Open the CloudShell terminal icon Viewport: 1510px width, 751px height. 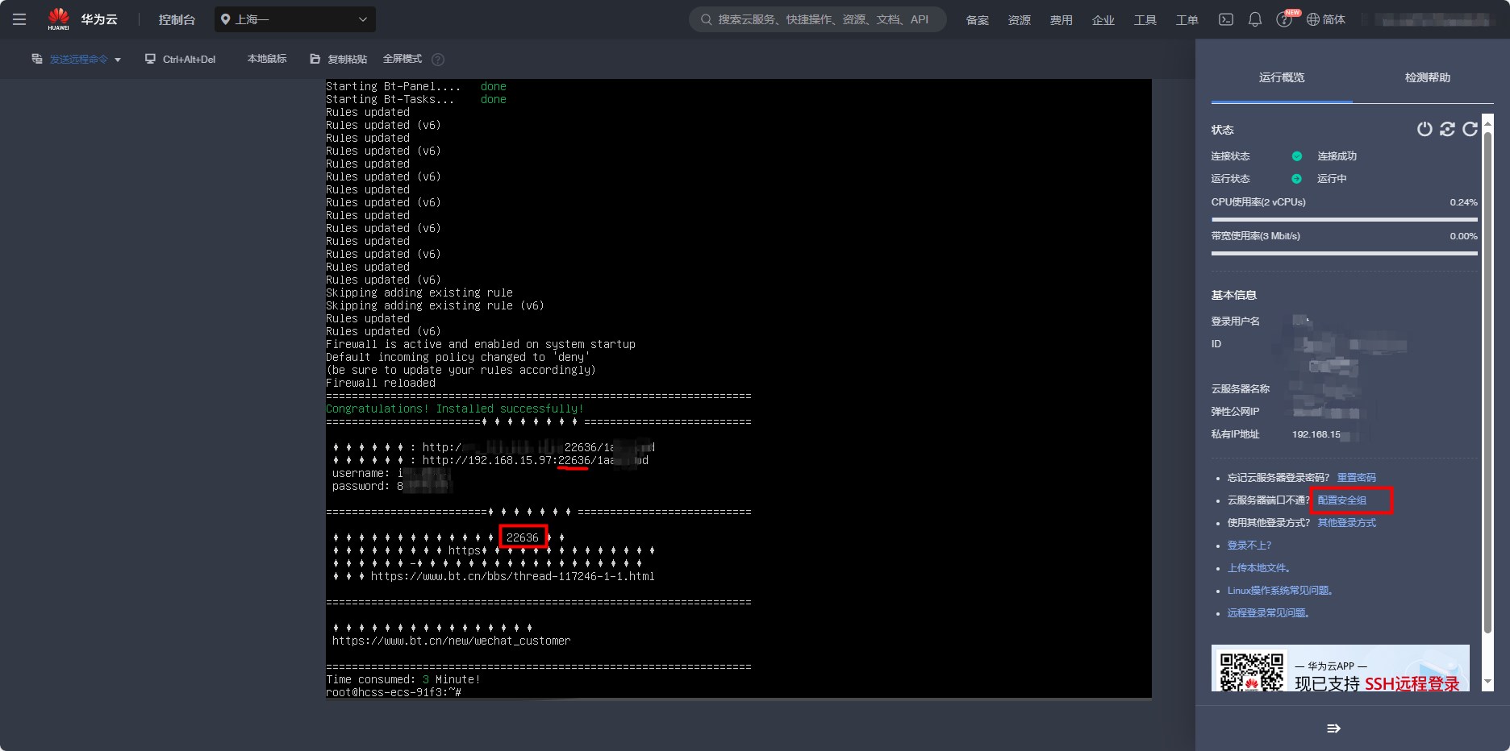[1226, 19]
